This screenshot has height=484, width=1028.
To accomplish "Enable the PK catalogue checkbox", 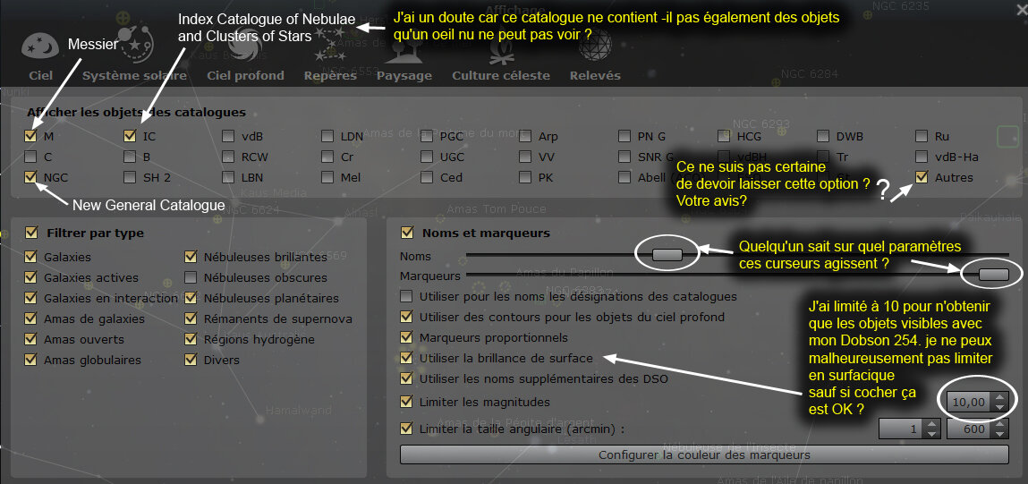I will (526, 177).
